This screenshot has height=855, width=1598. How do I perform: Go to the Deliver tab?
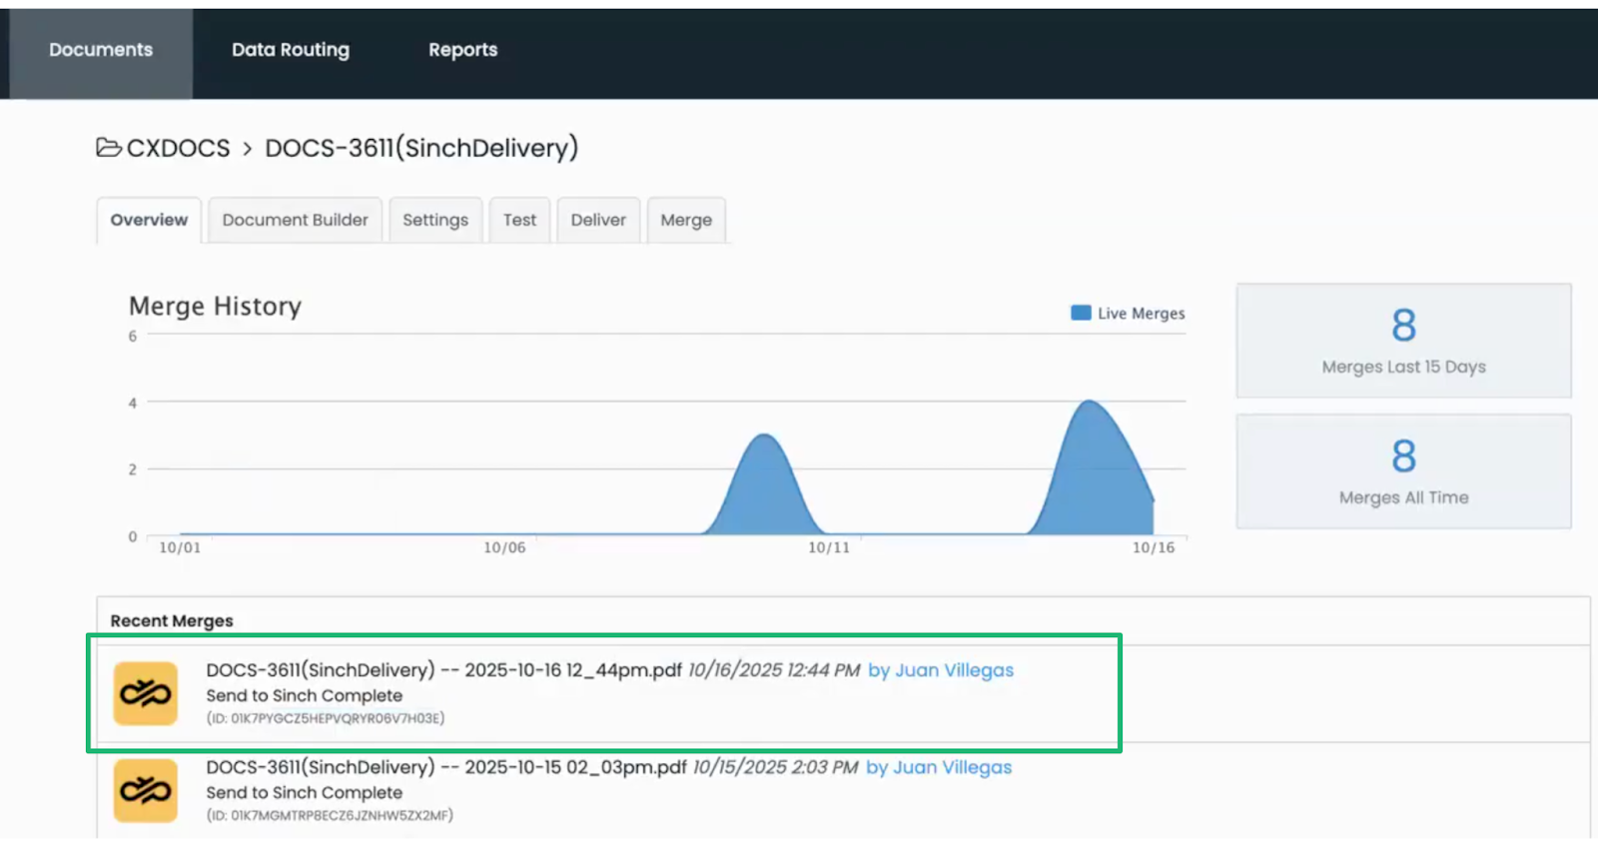pyautogui.click(x=598, y=220)
